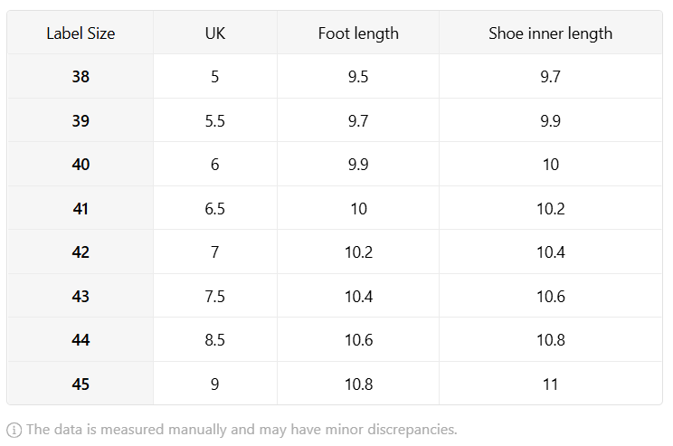Click UK size 8.5 cell
The width and height of the screenshot is (673, 446).
[x=215, y=340]
